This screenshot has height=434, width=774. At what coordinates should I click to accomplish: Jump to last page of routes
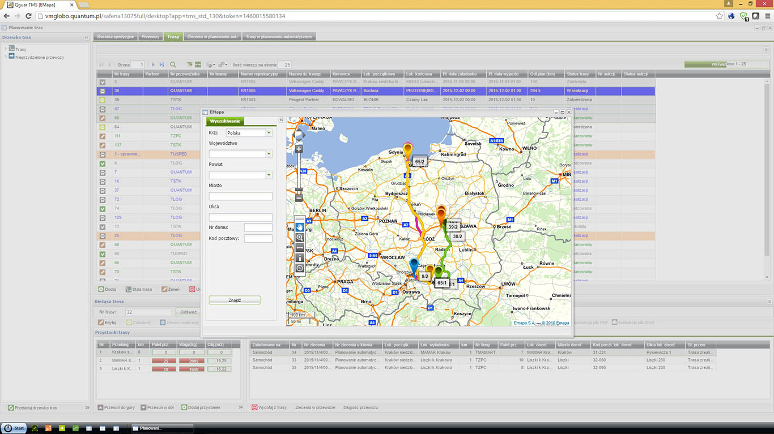pyautogui.click(x=161, y=65)
